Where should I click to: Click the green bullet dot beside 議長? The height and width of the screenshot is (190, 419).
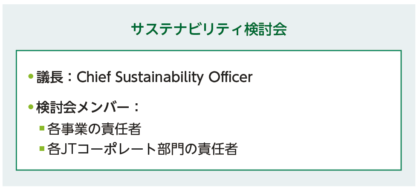[31, 77]
